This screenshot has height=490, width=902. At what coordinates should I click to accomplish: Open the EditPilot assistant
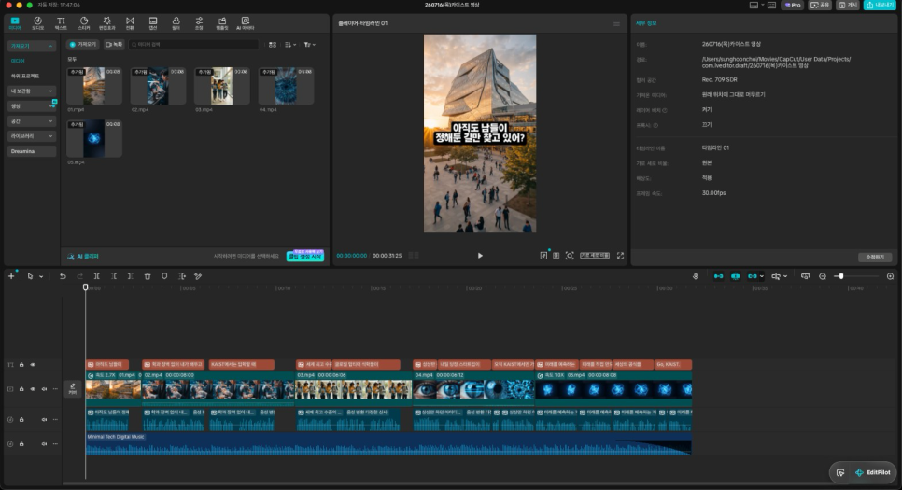(x=873, y=473)
